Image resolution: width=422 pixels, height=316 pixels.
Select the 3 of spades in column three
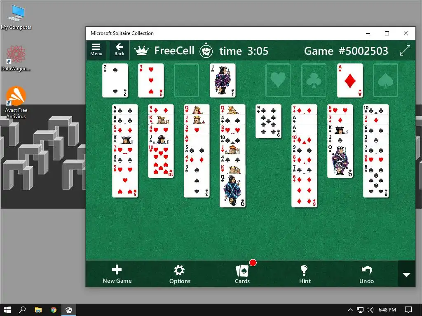click(x=197, y=181)
